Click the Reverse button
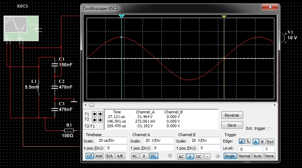302x168 pixels. tap(232, 115)
